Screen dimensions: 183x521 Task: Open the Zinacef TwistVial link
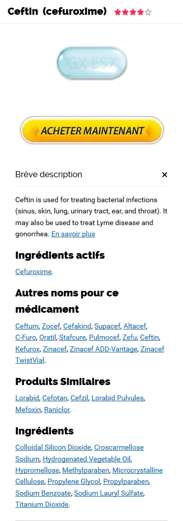(x=90, y=354)
